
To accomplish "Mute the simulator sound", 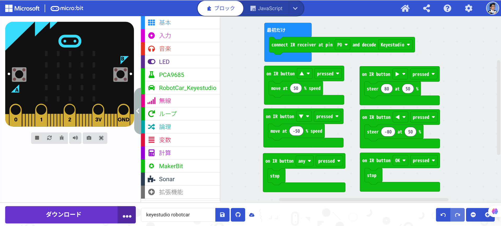I will pyautogui.click(x=75, y=138).
